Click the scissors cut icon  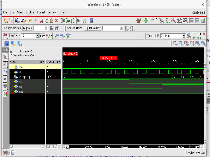(42, 21)
